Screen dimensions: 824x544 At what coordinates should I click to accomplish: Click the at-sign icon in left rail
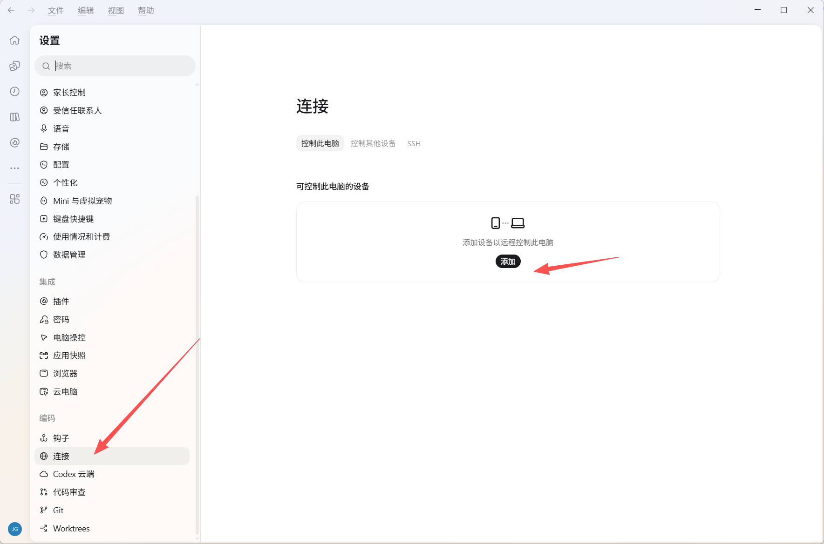point(15,142)
